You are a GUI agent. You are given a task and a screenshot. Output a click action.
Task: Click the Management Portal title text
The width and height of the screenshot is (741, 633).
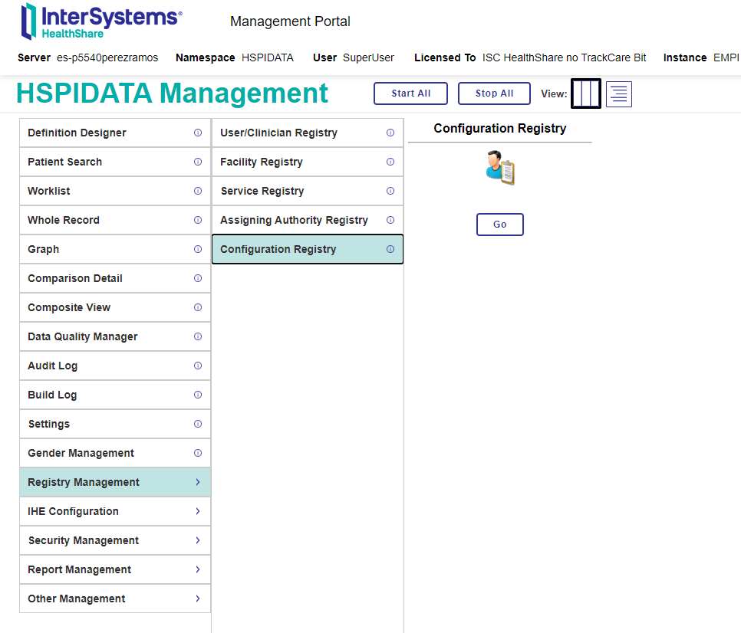point(290,21)
